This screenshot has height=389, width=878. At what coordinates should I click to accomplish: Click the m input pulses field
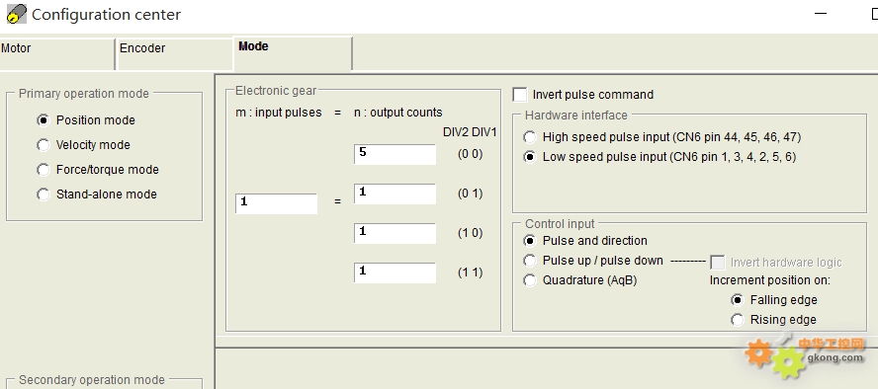pyautogui.click(x=277, y=203)
